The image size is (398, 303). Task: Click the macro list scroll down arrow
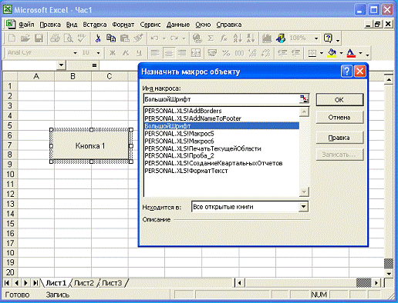click(304, 191)
